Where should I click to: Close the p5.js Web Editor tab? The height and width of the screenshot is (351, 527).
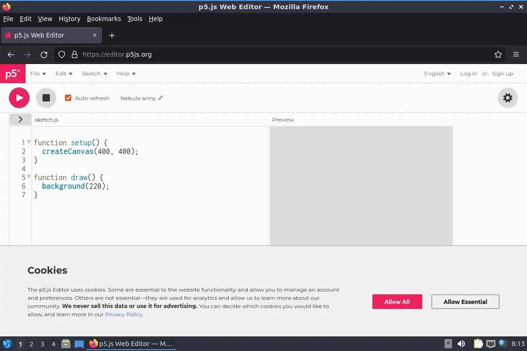pyautogui.click(x=95, y=35)
